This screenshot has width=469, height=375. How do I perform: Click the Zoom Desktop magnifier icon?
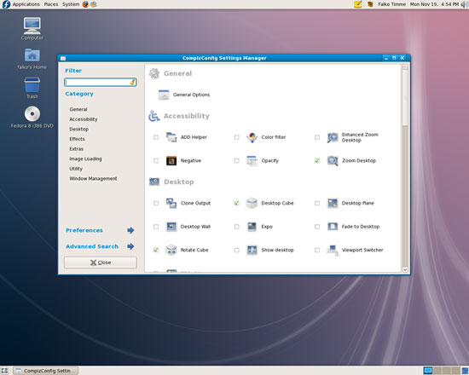(x=333, y=161)
